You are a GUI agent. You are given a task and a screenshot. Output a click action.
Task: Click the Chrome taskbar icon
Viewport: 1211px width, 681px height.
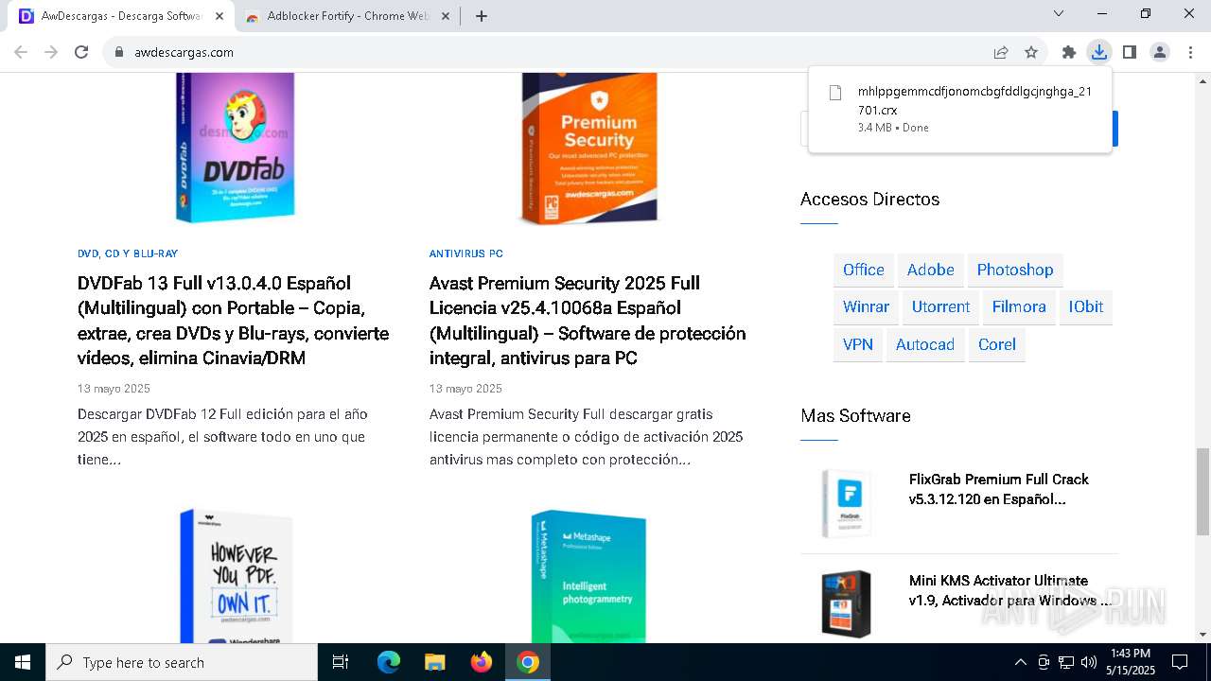click(x=528, y=662)
